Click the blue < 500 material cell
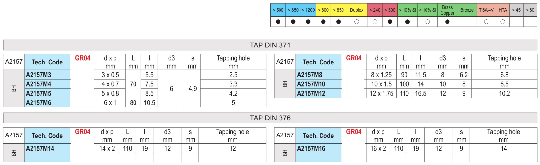The width and height of the screenshot is (540, 165). (278, 10)
